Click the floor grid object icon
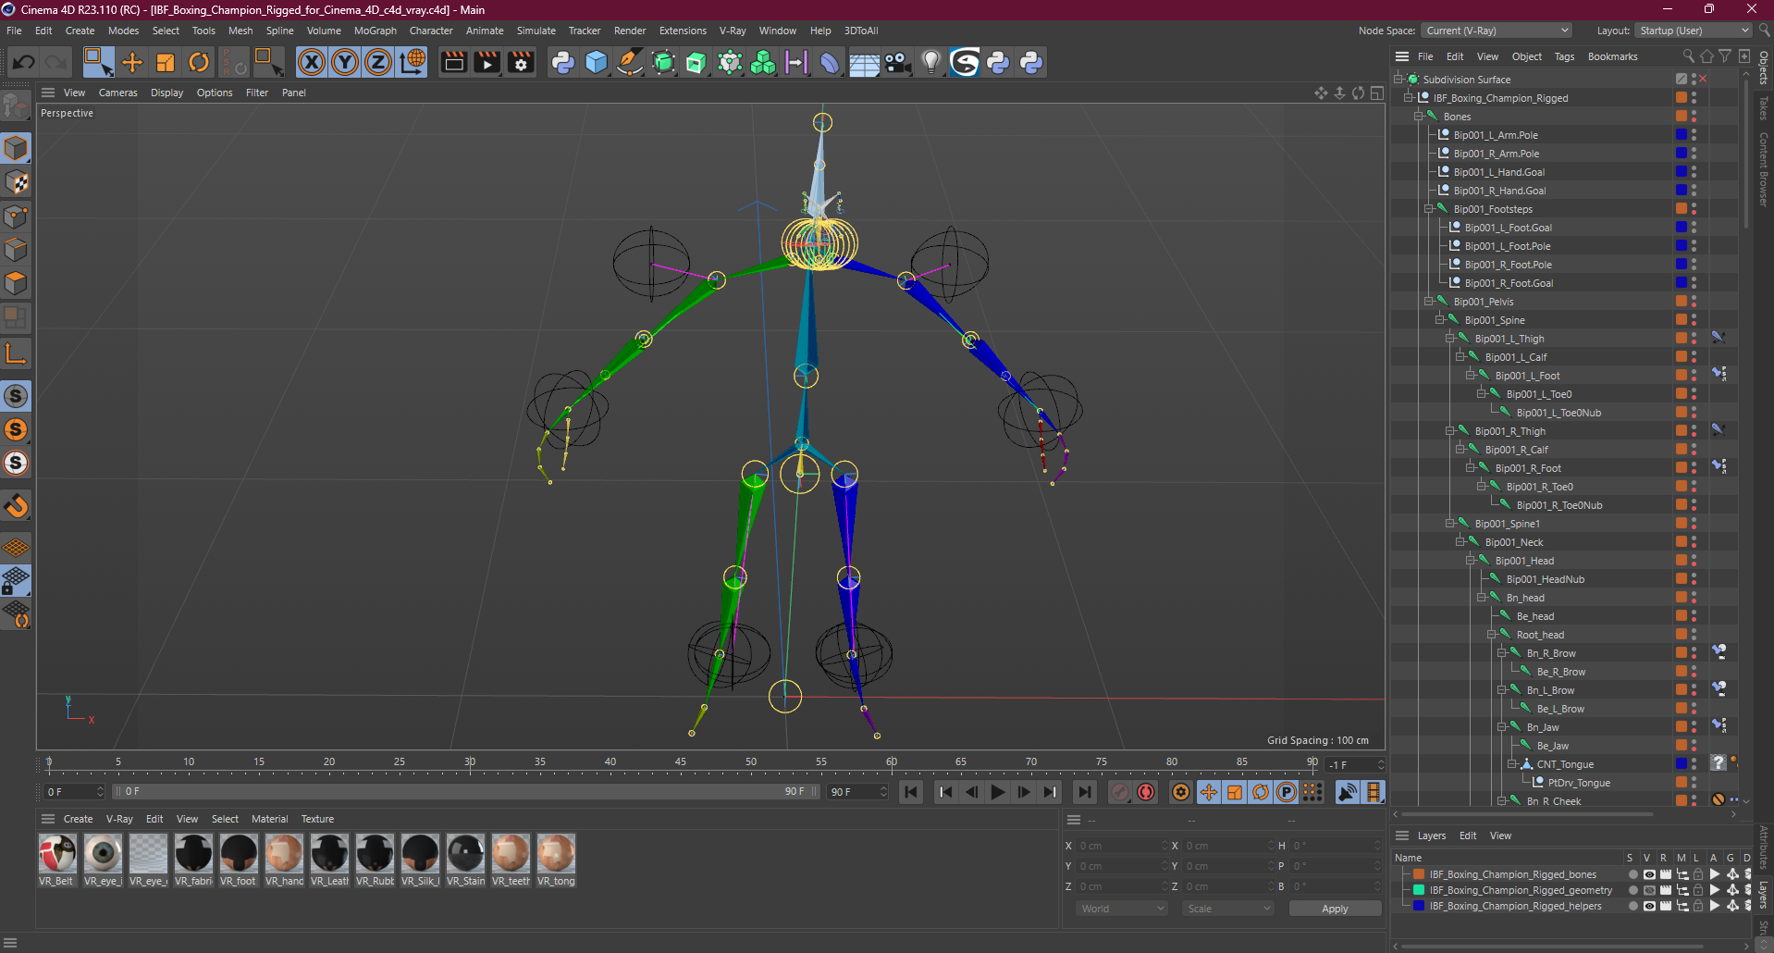The width and height of the screenshot is (1774, 953). pyautogui.click(x=864, y=63)
